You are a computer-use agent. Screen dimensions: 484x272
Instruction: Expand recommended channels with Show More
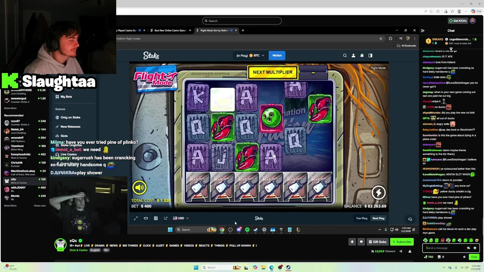tap(10, 206)
